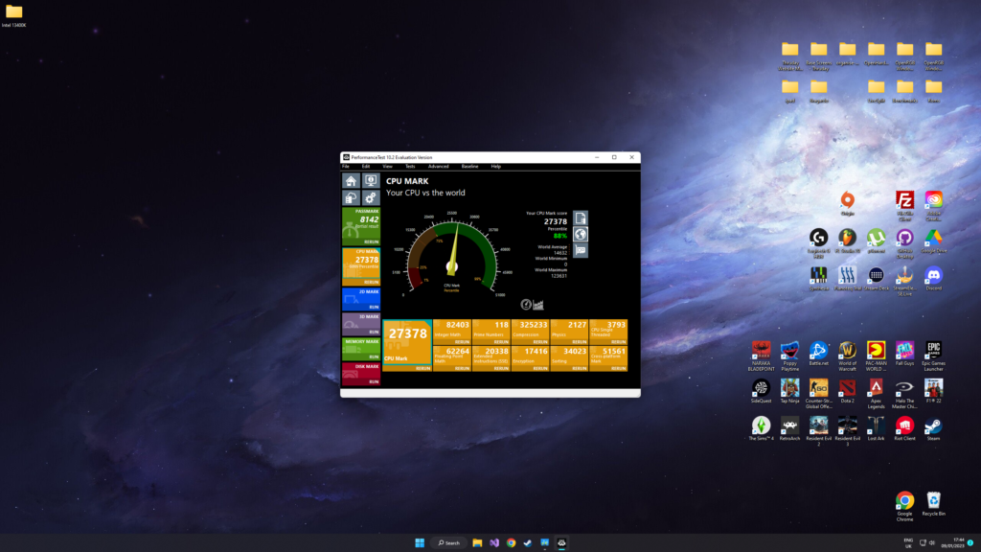Rerun the large CPU Mark 27378 tile
Image resolution: width=981 pixels, height=552 pixels.
[x=423, y=369]
